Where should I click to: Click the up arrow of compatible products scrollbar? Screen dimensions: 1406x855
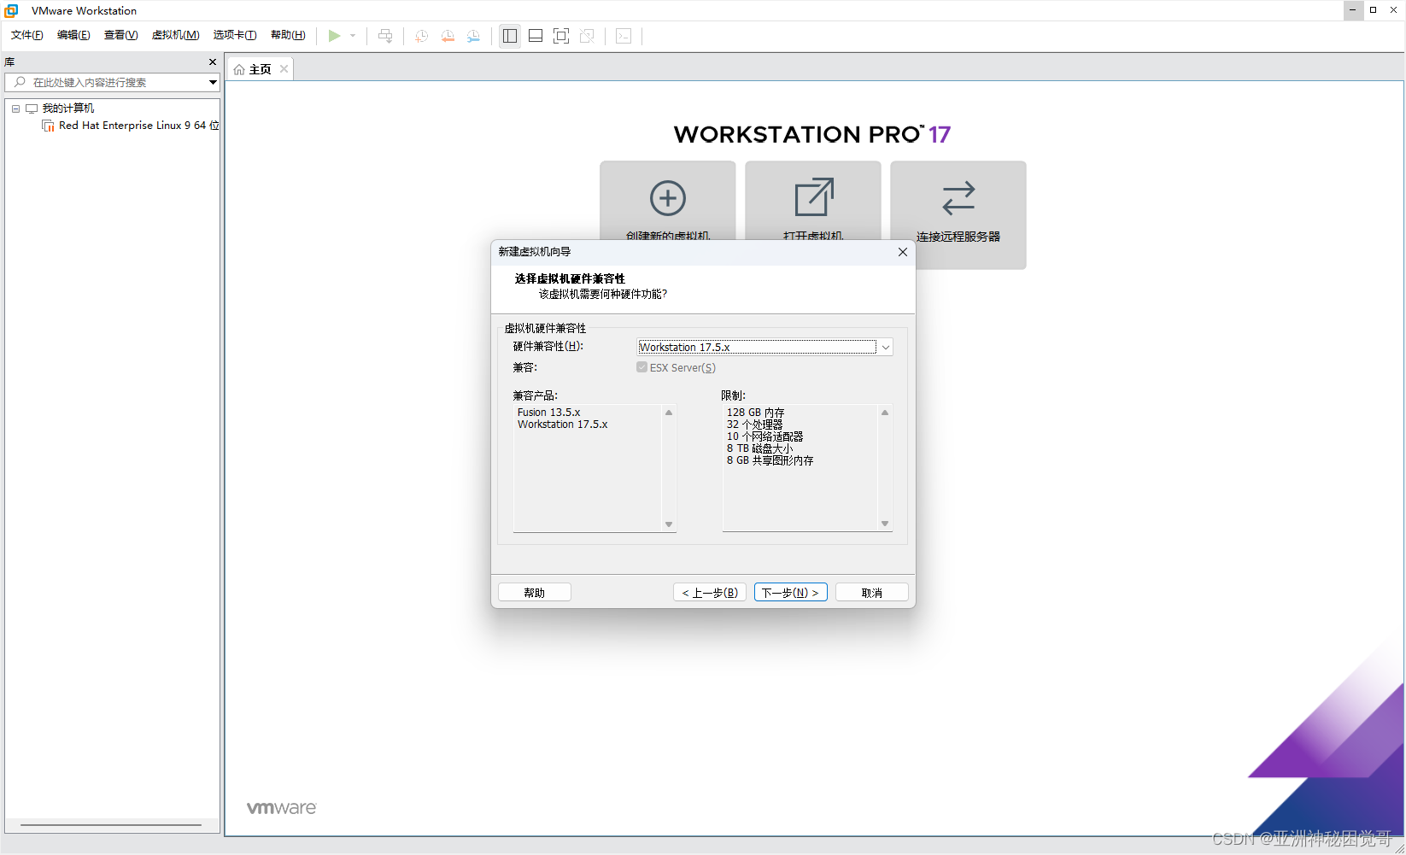[x=669, y=413]
